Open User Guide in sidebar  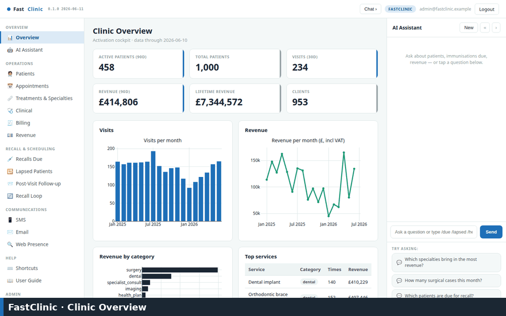tap(43, 280)
